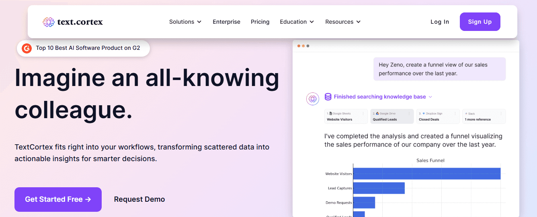Click Top 10 Best AI Software badge

click(83, 48)
